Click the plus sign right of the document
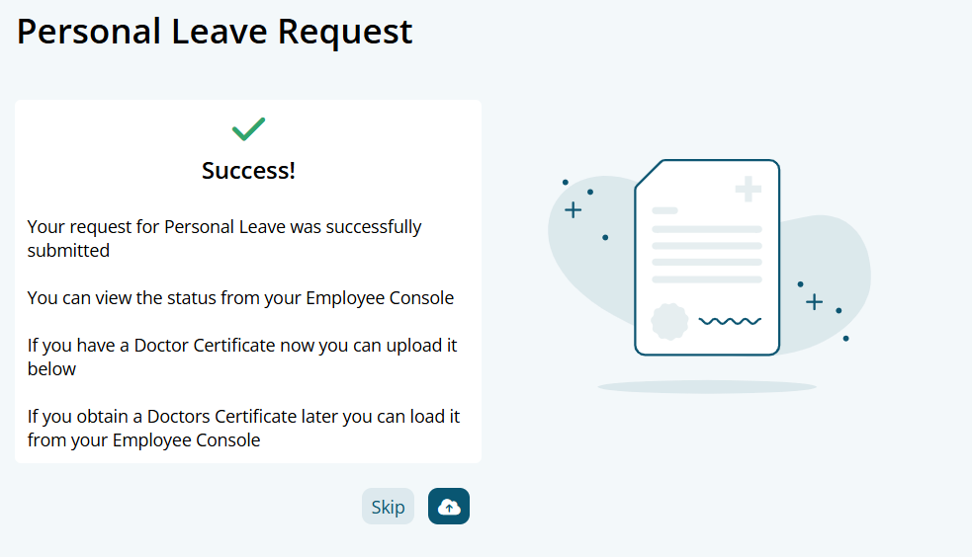 814,301
